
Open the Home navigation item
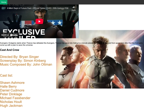(x=3, y=2)
